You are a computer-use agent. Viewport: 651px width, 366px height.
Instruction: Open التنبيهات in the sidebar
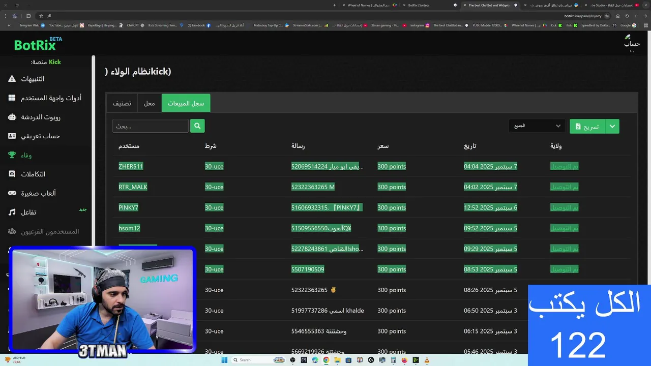(33, 79)
